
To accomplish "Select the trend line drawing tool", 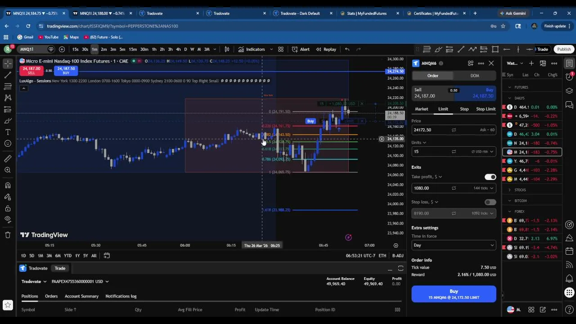I will click(x=8, y=75).
